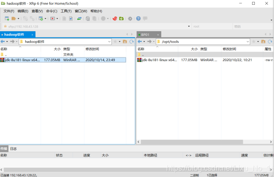274x177 pixels.
Task: Go back in the local pane
Action: 3,42
